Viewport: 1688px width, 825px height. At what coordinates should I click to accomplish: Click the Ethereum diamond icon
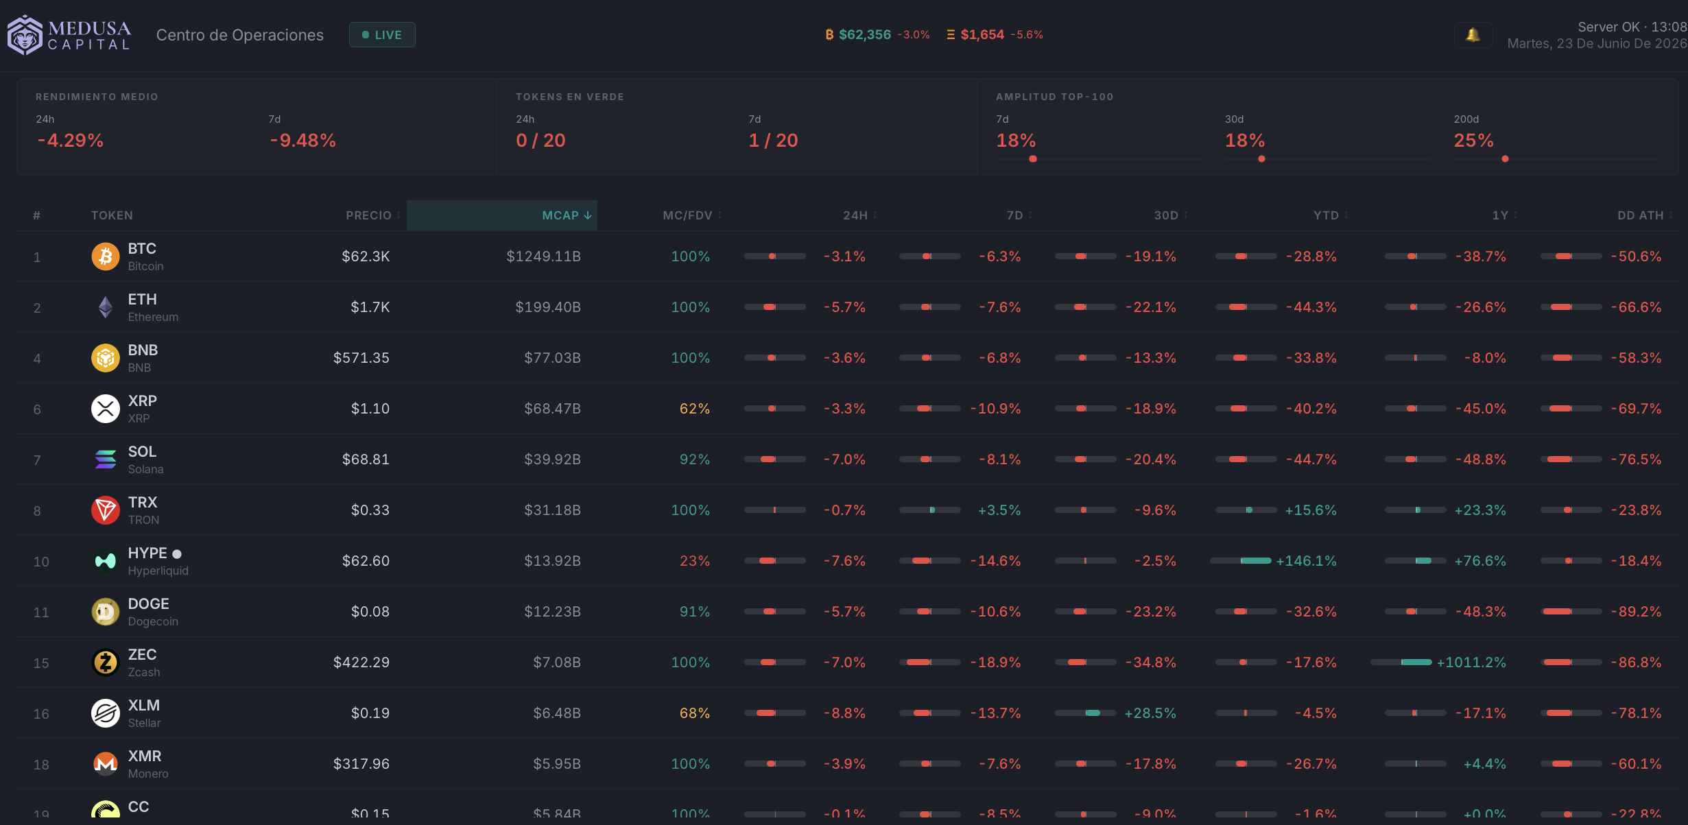[x=106, y=307]
